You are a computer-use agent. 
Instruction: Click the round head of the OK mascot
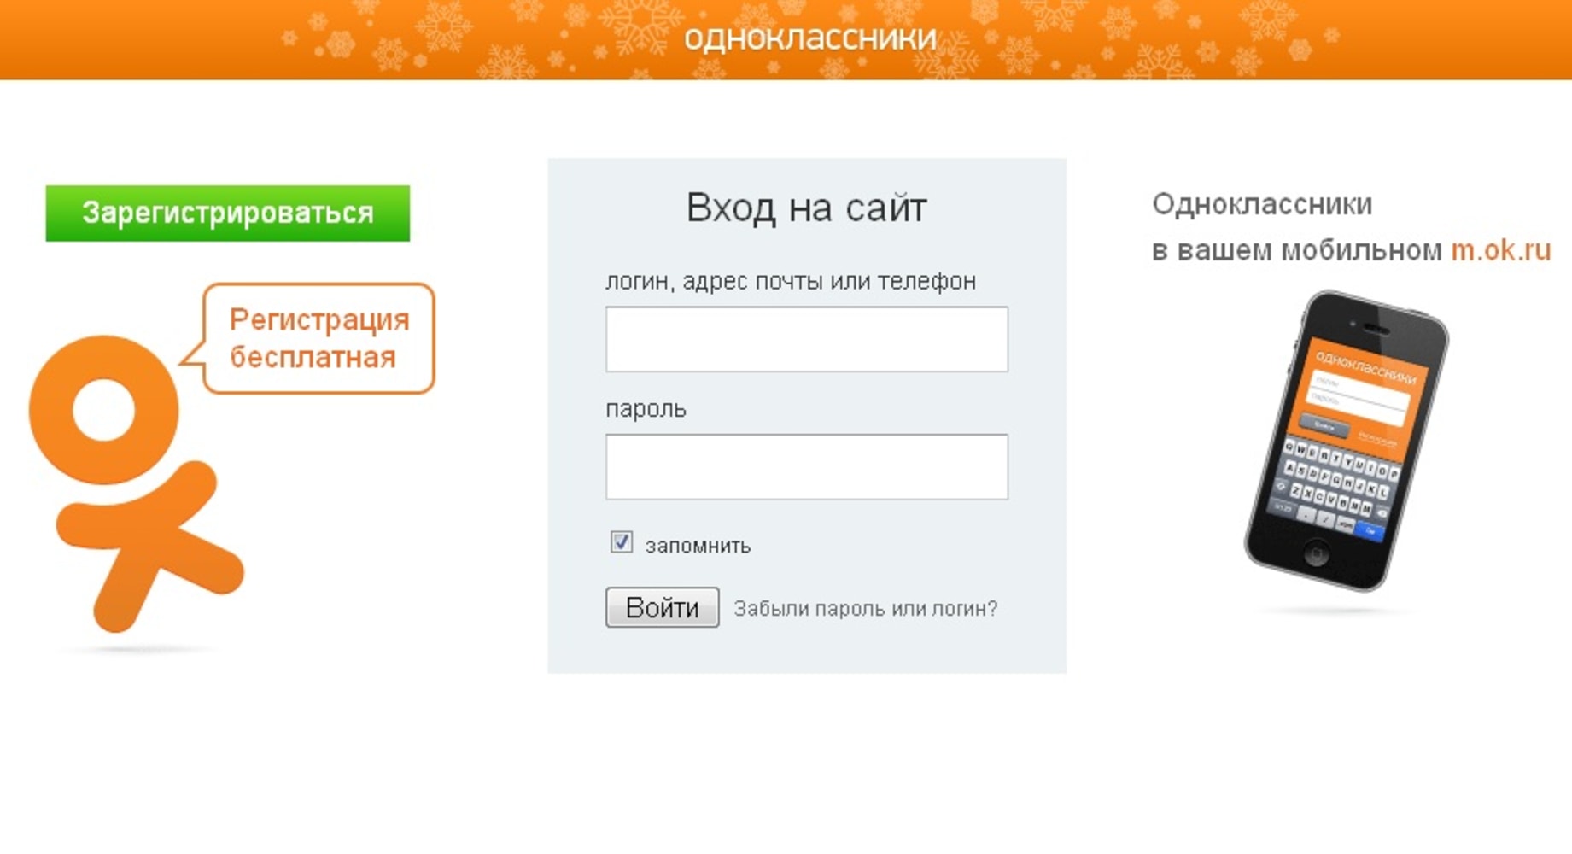point(104,410)
